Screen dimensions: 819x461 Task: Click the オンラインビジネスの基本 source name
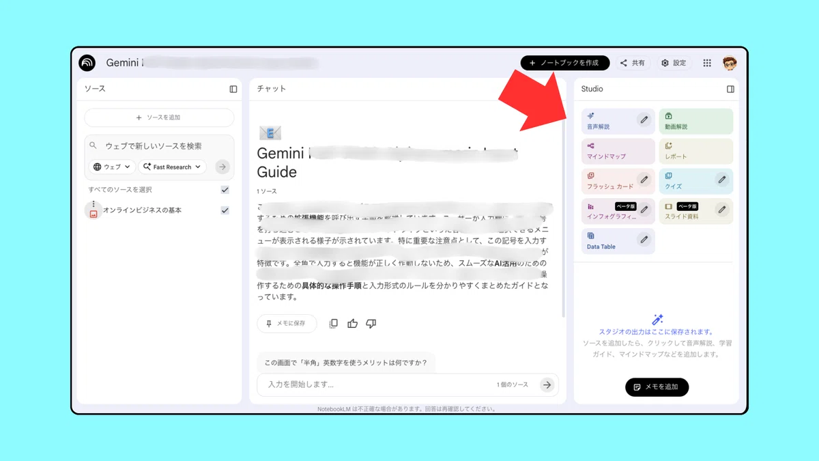point(142,210)
